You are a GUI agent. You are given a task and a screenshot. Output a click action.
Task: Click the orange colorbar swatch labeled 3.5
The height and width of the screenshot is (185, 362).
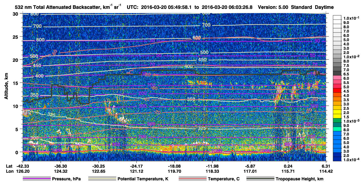(x=337, y=99)
